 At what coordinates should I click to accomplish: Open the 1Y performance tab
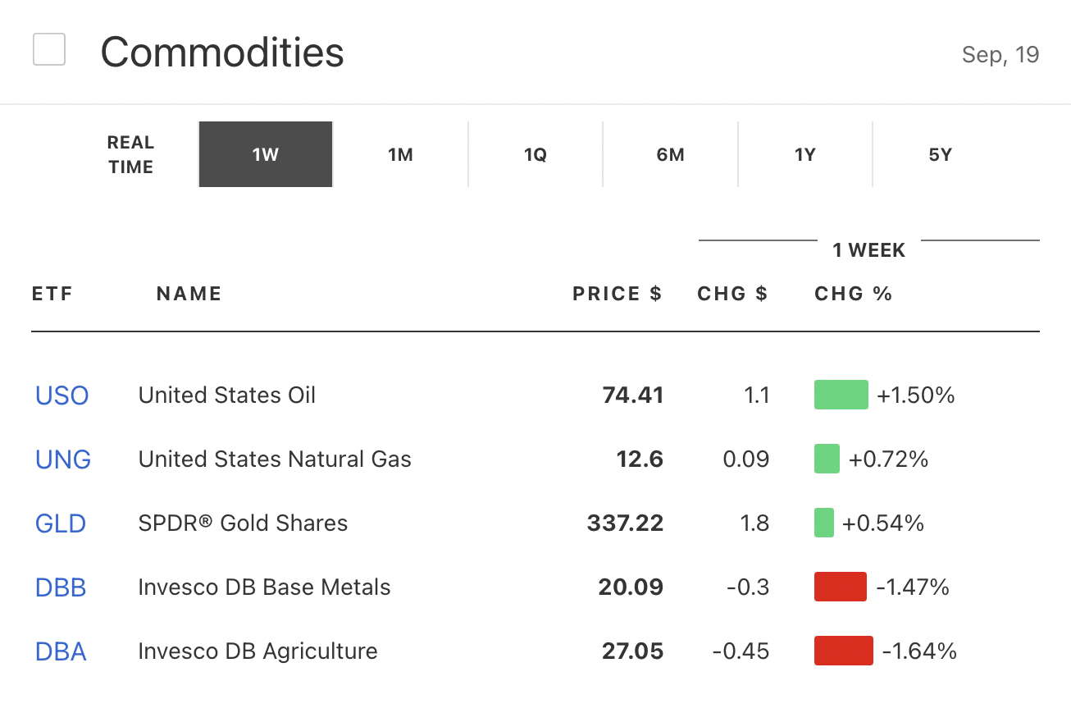(804, 154)
